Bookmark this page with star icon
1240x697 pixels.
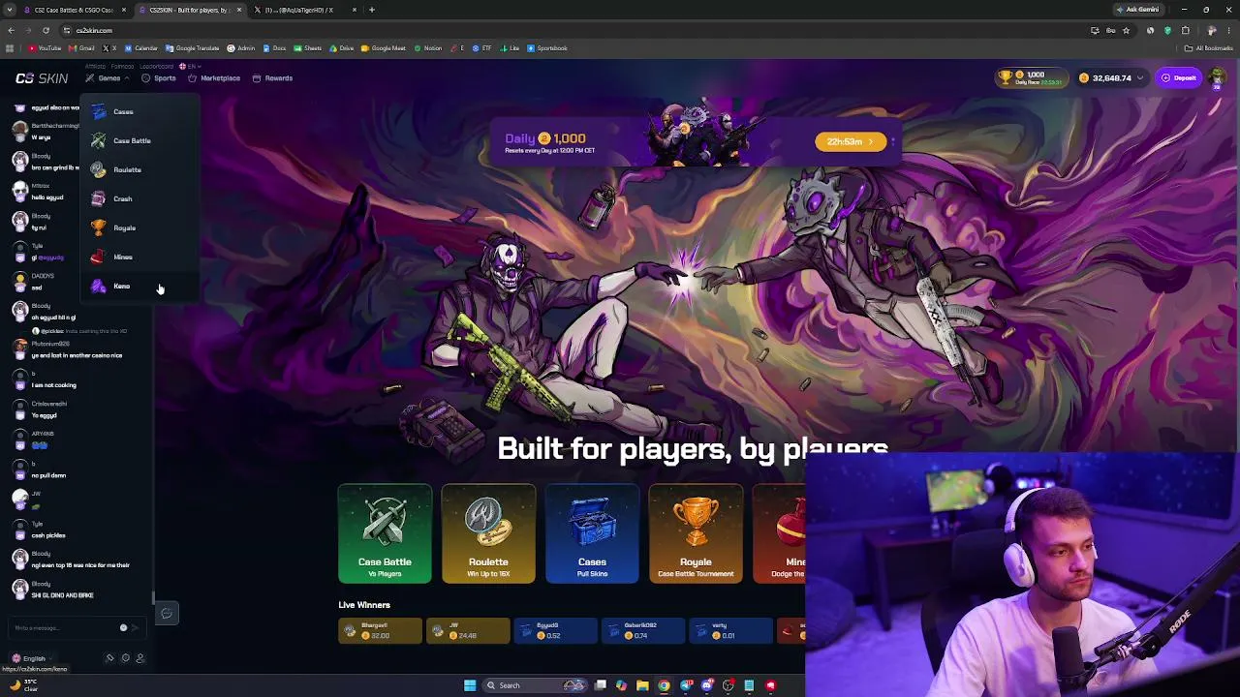1126,30
